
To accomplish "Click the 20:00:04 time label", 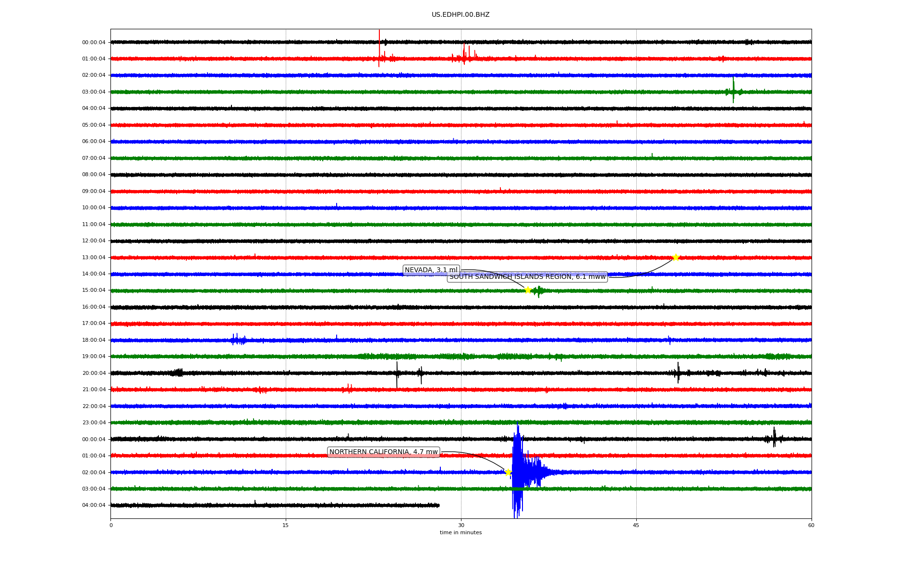I will [x=94, y=373].
